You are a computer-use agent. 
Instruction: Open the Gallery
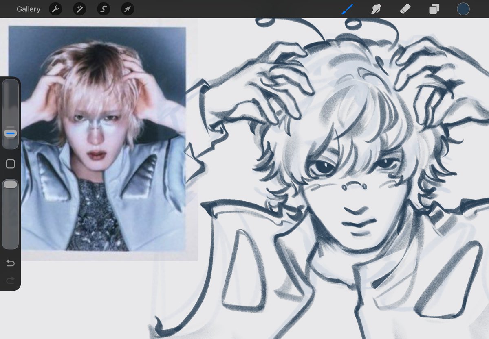29,9
